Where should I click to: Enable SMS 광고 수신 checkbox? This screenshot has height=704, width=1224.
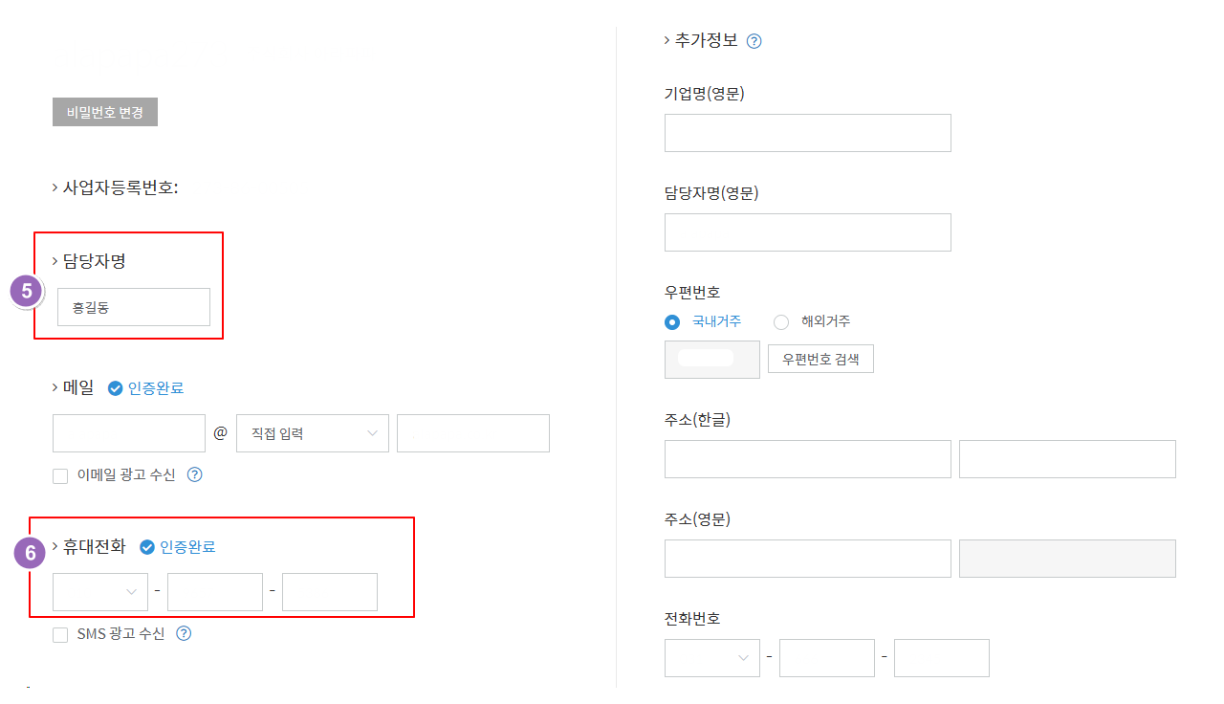[60, 634]
